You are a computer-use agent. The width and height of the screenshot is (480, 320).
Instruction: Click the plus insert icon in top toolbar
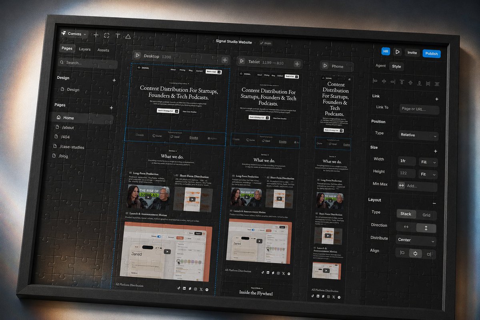(x=96, y=35)
